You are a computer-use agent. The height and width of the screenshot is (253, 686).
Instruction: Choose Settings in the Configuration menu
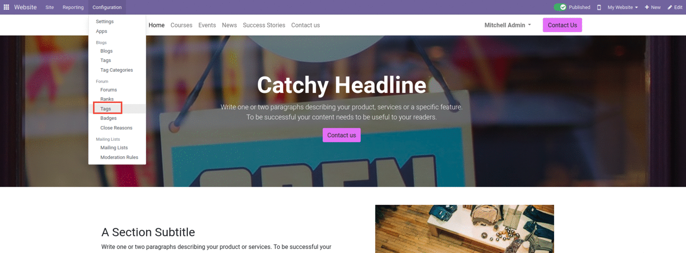[x=105, y=22]
